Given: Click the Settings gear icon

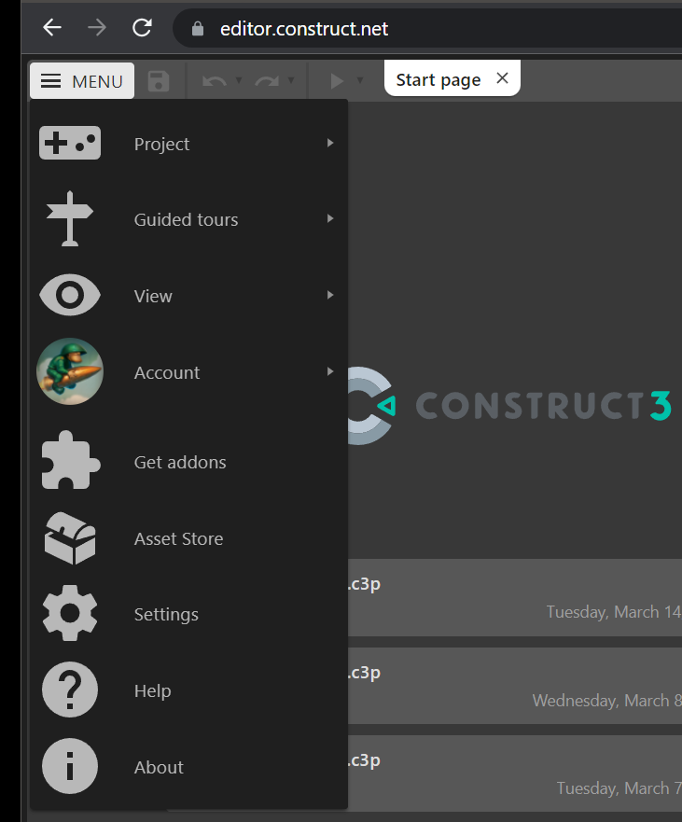Looking at the screenshot, I should pos(70,613).
